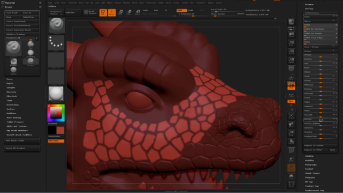Screen dimensions: 343x193
Task: Select the Scale transform icon in top shelf
Action: [129, 12]
